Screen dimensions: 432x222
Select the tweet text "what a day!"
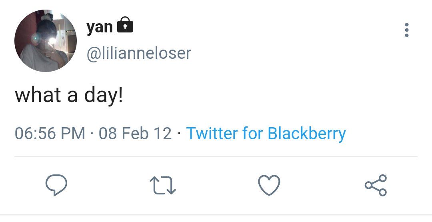[69, 96]
